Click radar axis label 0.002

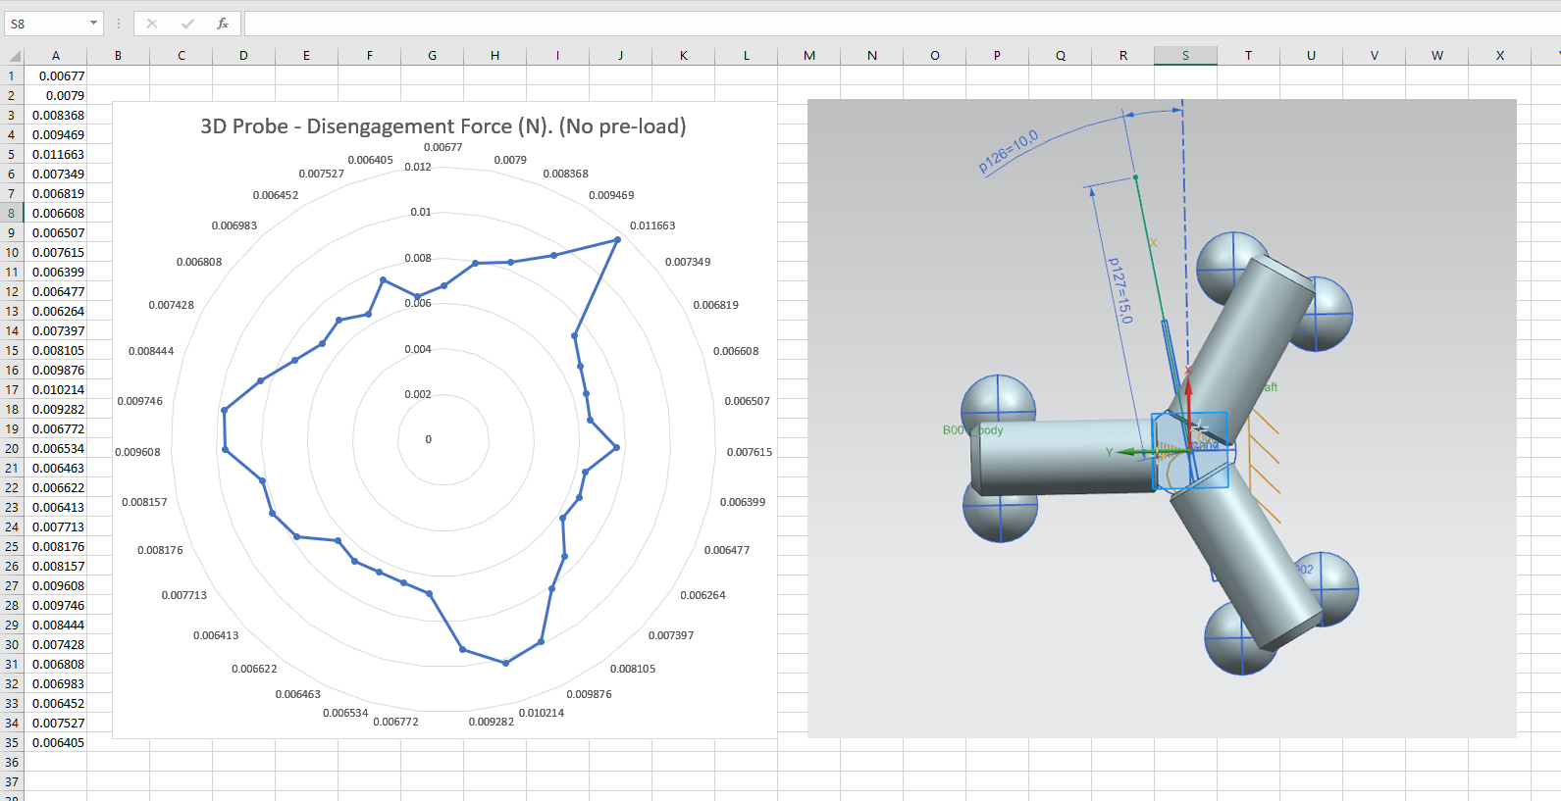click(x=418, y=394)
